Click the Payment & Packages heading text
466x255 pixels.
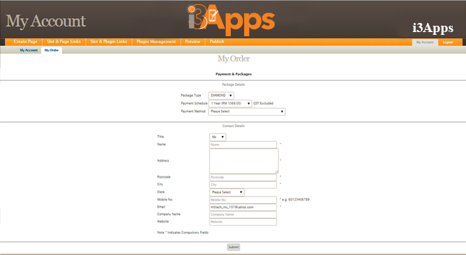(x=234, y=74)
